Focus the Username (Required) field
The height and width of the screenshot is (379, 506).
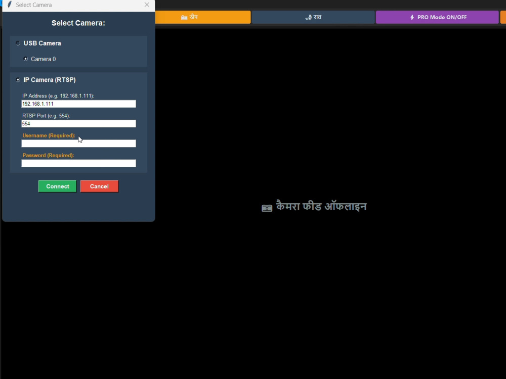point(78,144)
